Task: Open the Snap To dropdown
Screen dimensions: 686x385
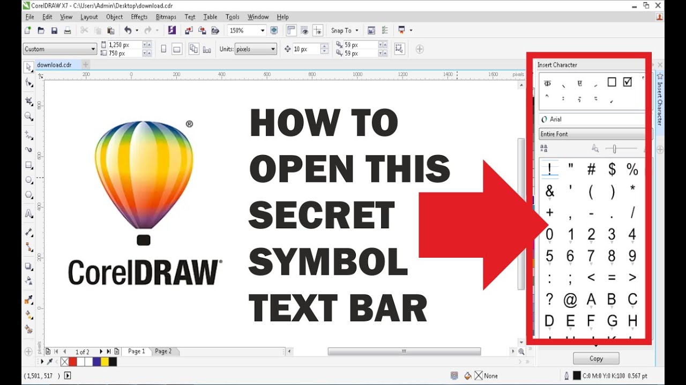Action: click(345, 30)
